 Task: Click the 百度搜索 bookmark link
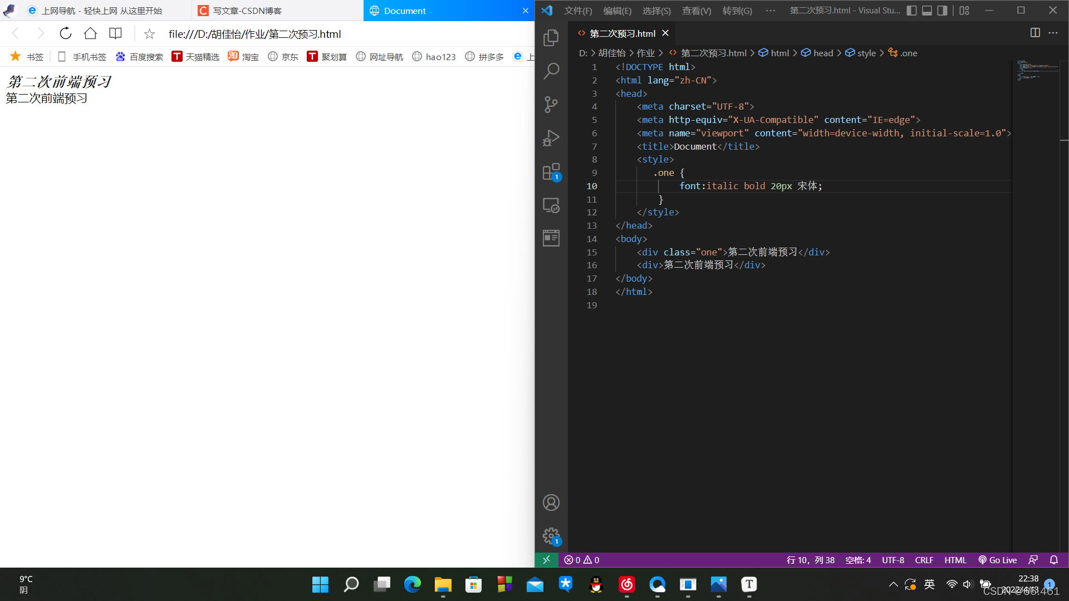click(x=140, y=57)
